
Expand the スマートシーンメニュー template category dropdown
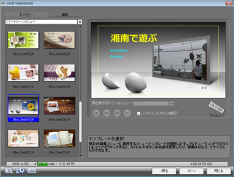(x=80, y=22)
